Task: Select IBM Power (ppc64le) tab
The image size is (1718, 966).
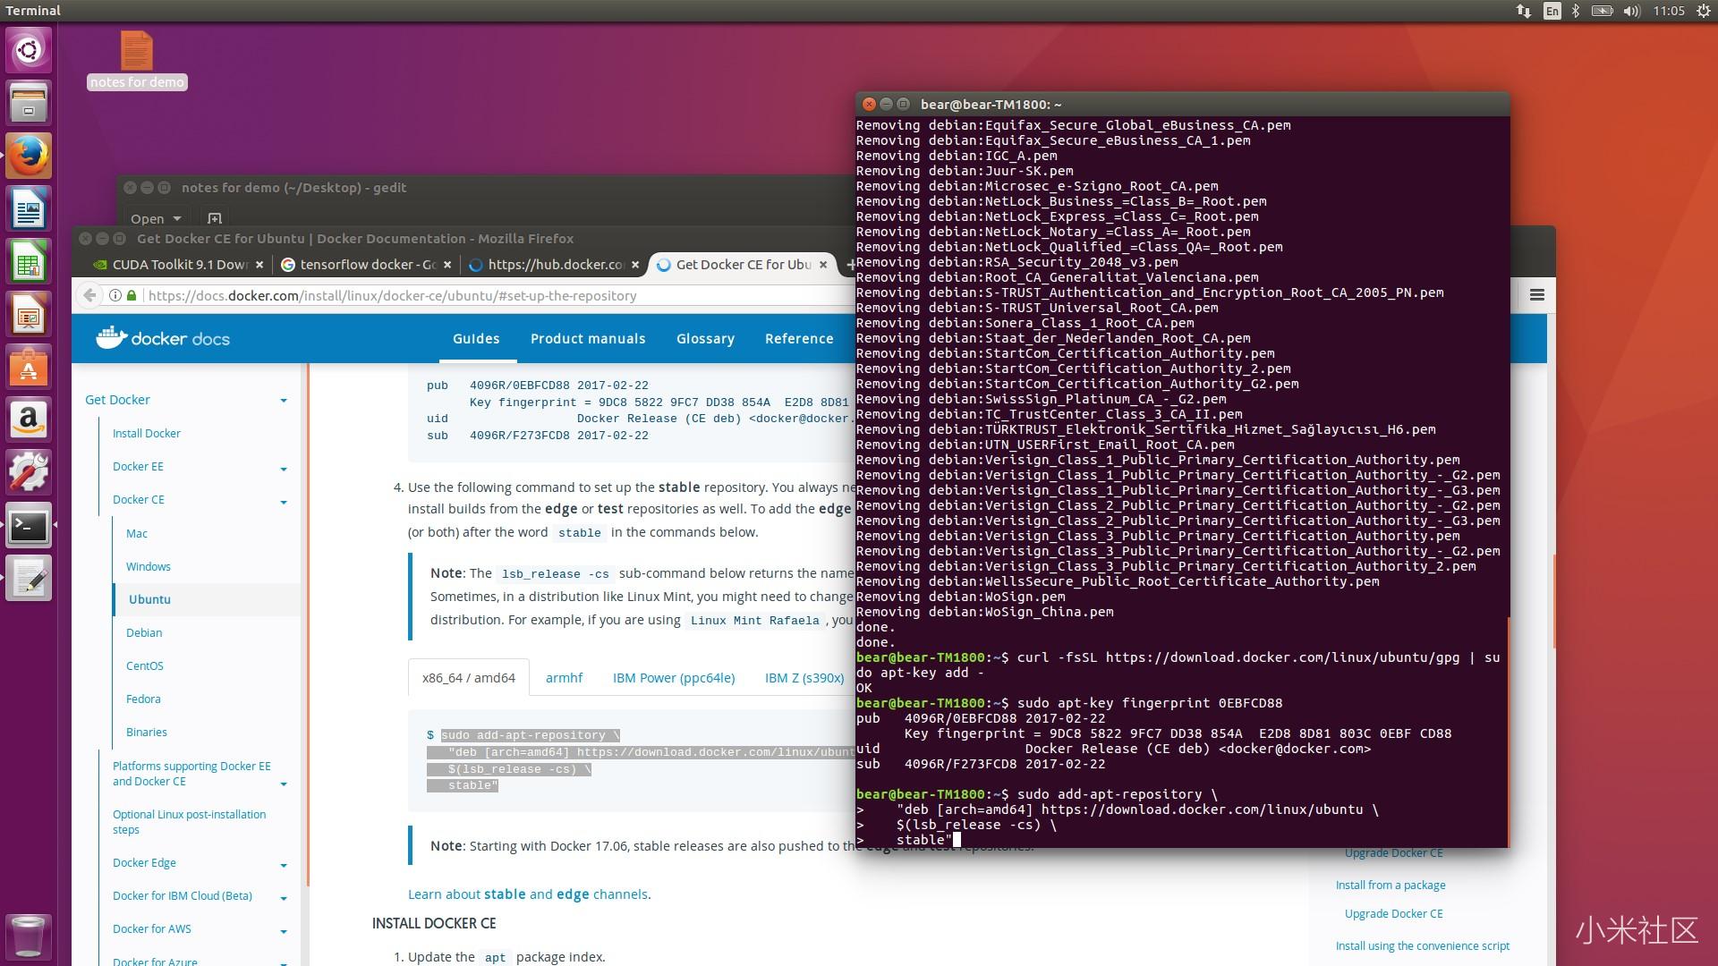Action: 674,678
